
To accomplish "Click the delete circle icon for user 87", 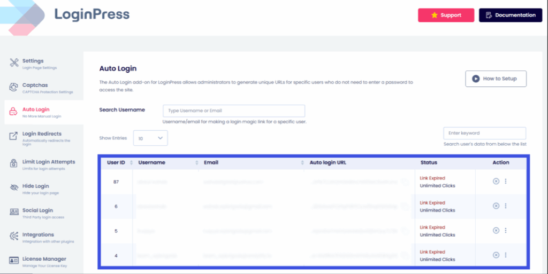I will pyautogui.click(x=496, y=181).
